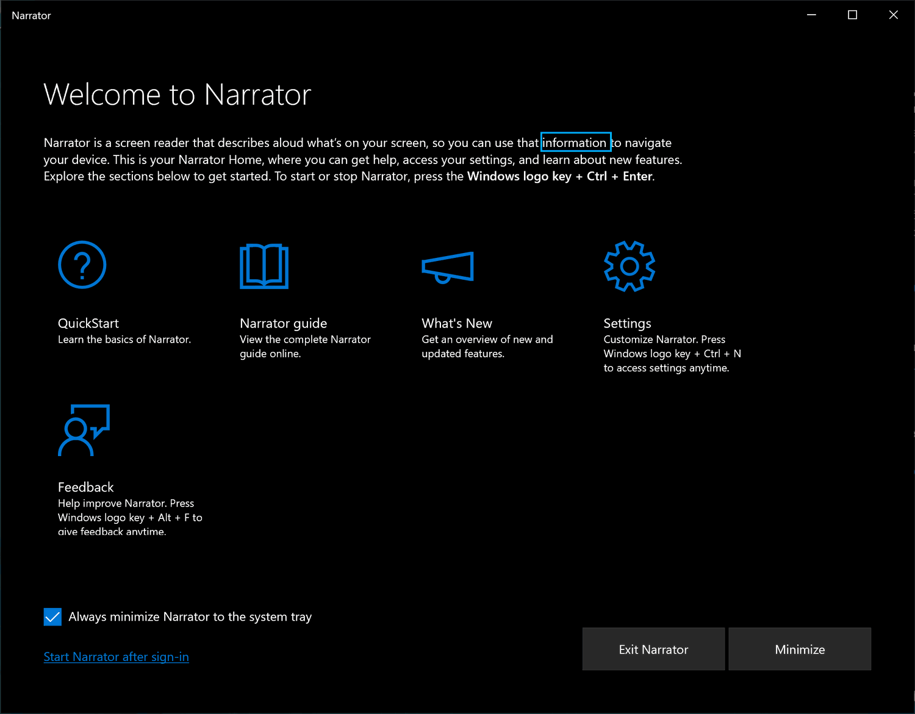
Task: Open Settings via the gear icon
Action: pyautogui.click(x=630, y=266)
